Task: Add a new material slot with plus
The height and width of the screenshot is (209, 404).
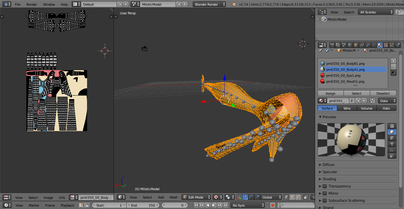Action: (394, 61)
